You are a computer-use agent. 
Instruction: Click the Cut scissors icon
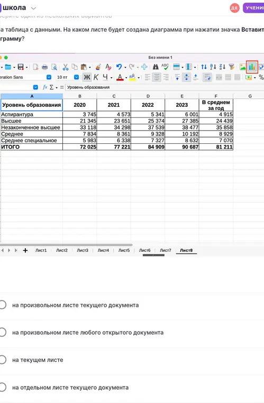point(65,67)
